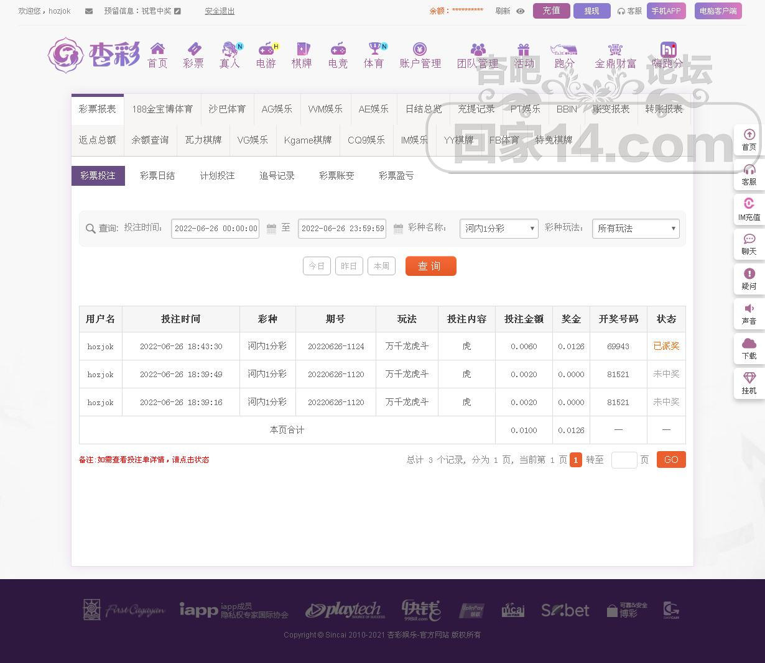Image resolution: width=765 pixels, height=663 pixels.
Task: Open top bar 客服 headset link
Action: 629,11
